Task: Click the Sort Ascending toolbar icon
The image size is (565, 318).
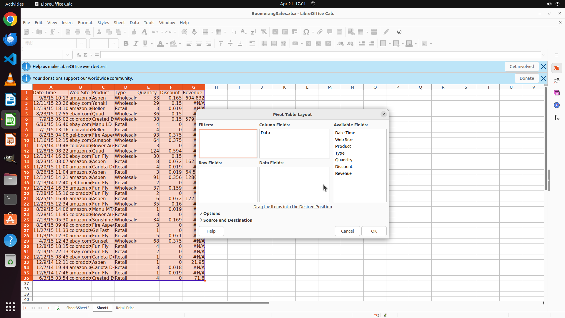Action: click(x=243, y=32)
